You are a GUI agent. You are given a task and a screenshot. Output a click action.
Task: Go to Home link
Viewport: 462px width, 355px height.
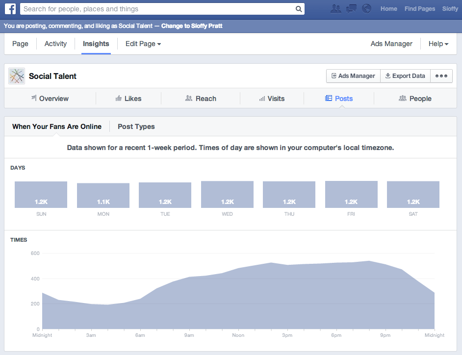pyautogui.click(x=388, y=9)
